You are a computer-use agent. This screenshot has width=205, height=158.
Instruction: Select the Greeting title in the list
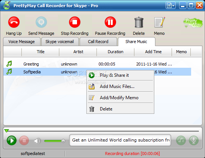(x=31, y=64)
